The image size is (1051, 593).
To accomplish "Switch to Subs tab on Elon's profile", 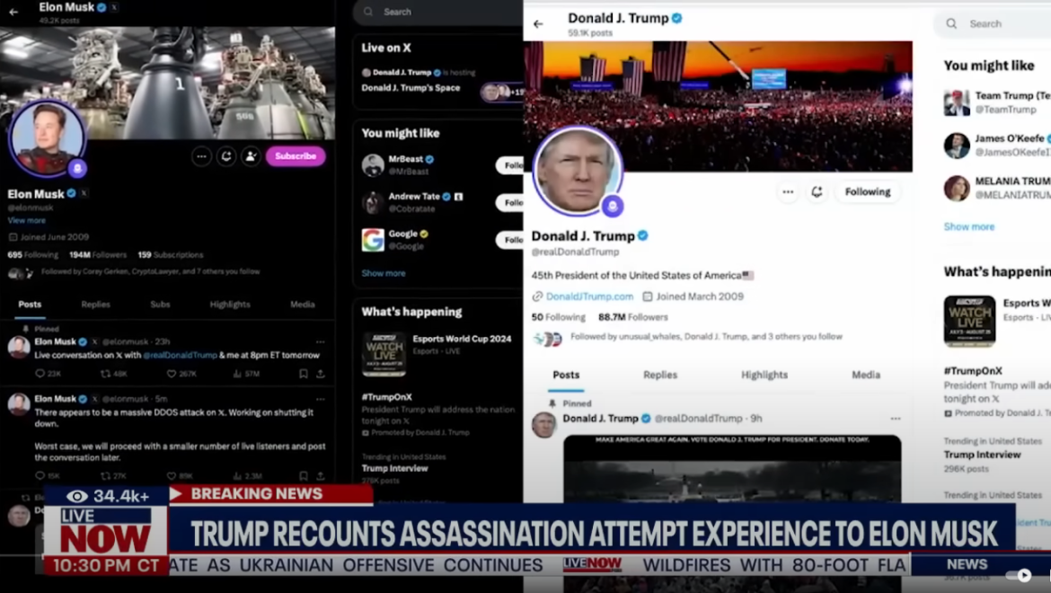I will pyautogui.click(x=160, y=305).
